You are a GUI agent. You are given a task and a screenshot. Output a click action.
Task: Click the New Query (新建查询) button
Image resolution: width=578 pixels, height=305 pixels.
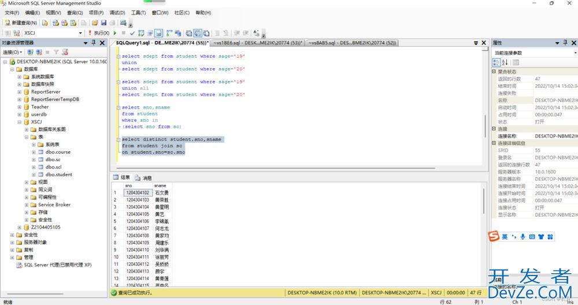[21, 23]
